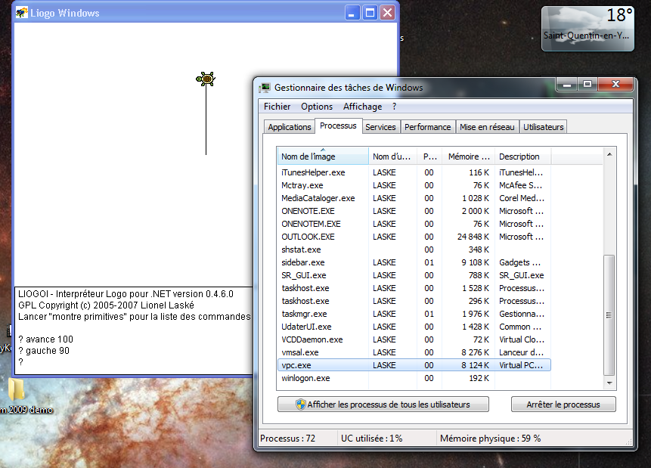Select the taskhost.exe process using 1 528 K
The width and height of the screenshot is (651, 468).
click(414, 288)
